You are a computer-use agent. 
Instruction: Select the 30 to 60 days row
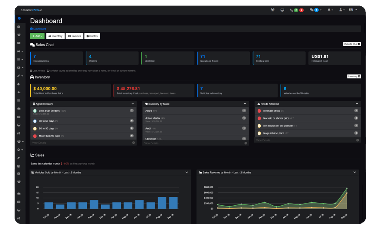tap(83, 121)
